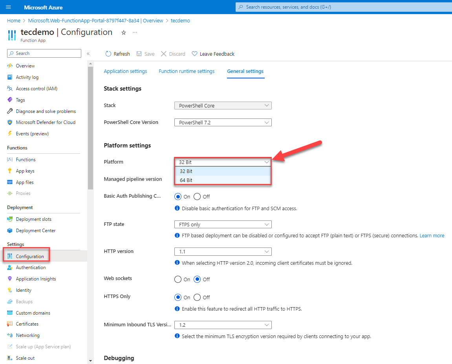Save the configuration changes

[145, 54]
